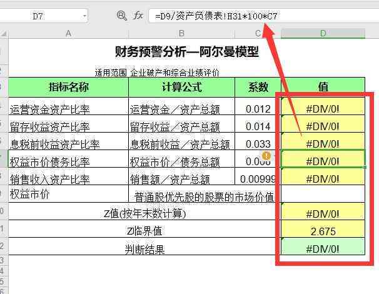Select header cell 系数
The image size is (379, 294).
click(258, 87)
